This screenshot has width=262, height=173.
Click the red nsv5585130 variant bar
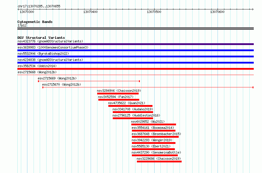point(153,149)
